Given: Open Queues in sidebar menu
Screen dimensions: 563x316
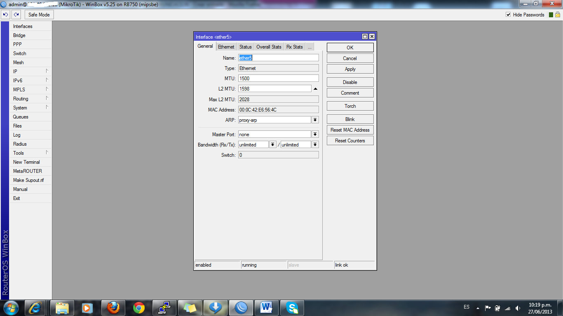Looking at the screenshot, I should click(31, 117).
